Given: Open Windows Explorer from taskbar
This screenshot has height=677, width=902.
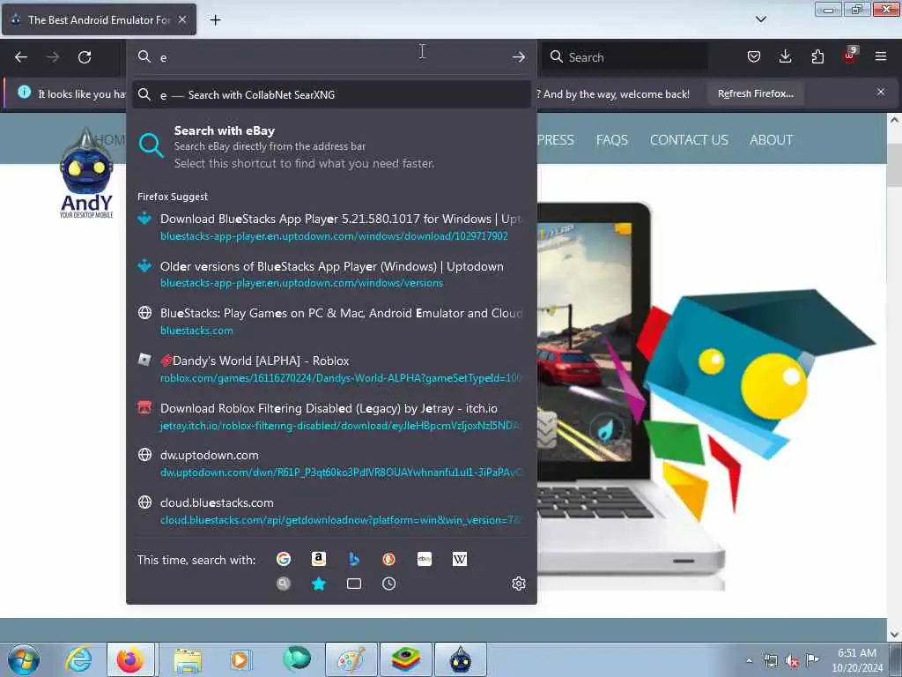Looking at the screenshot, I should coord(188,659).
